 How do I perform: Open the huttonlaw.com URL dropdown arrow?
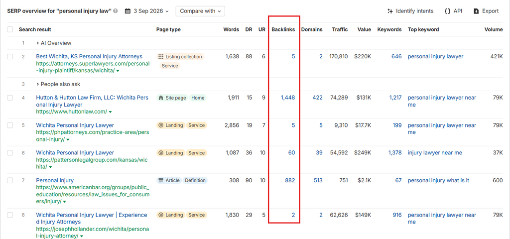point(110,112)
